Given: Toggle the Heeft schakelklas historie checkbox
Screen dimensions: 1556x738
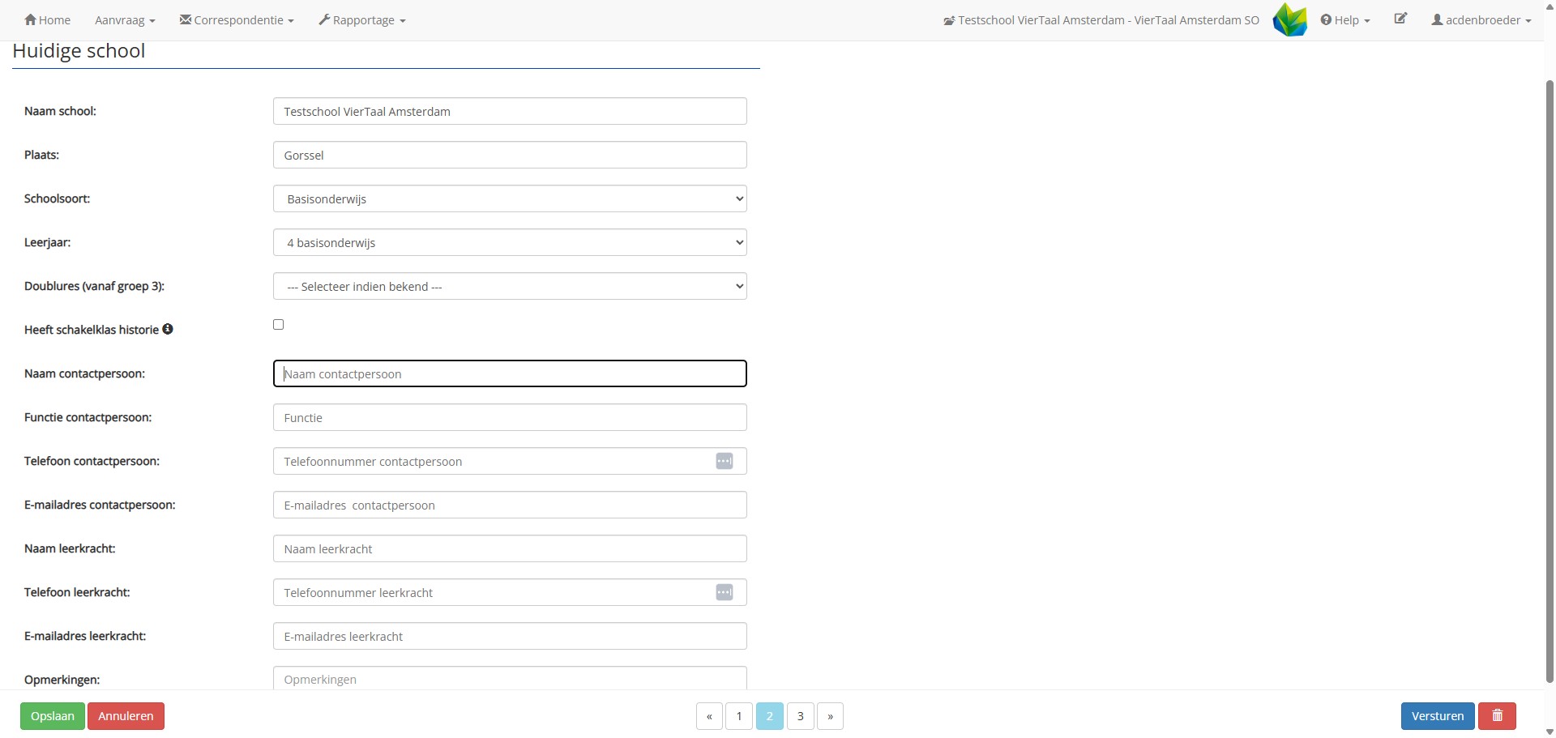Looking at the screenshot, I should coord(279,324).
